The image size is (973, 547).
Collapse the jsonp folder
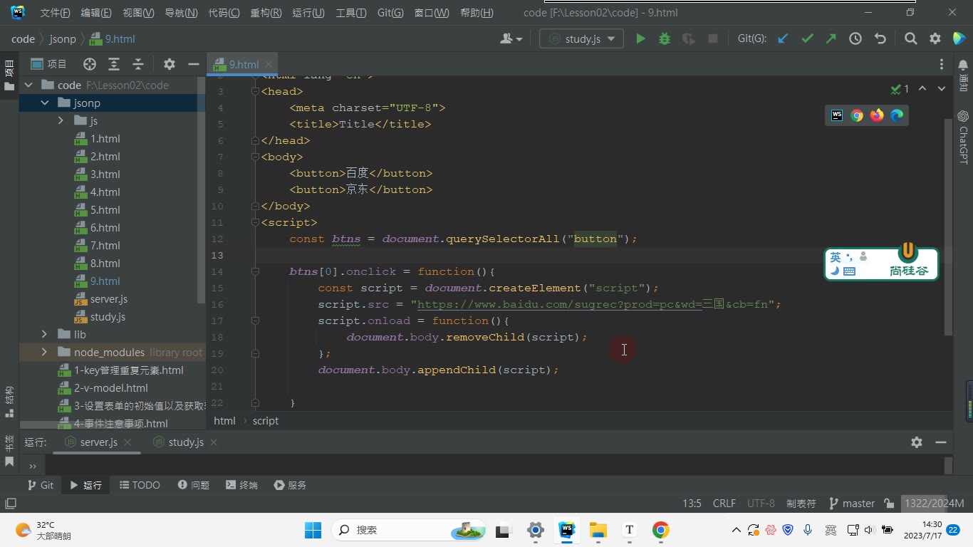coord(45,103)
